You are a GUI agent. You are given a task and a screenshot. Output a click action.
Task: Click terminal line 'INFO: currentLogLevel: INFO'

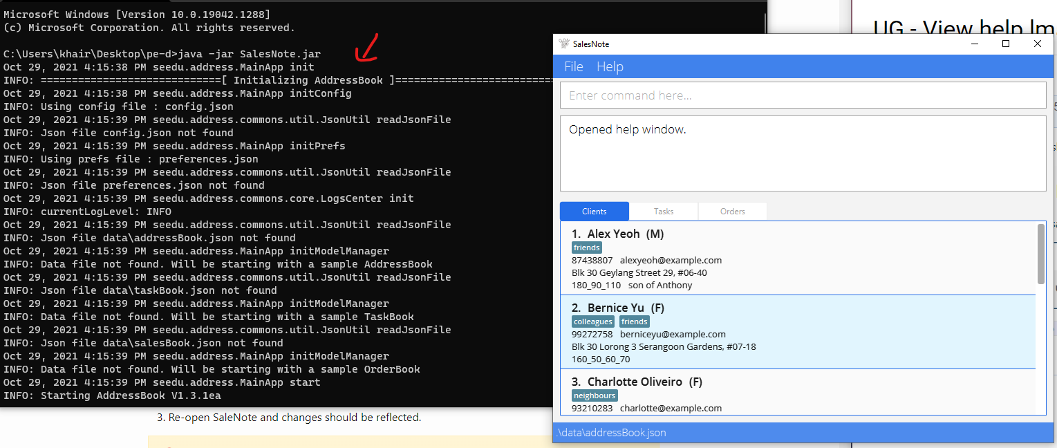coord(87,212)
